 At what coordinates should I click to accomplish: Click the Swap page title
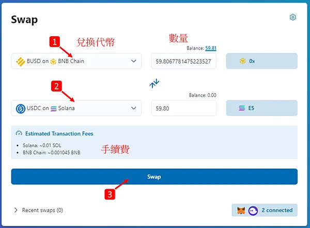[x=24, y=20]
